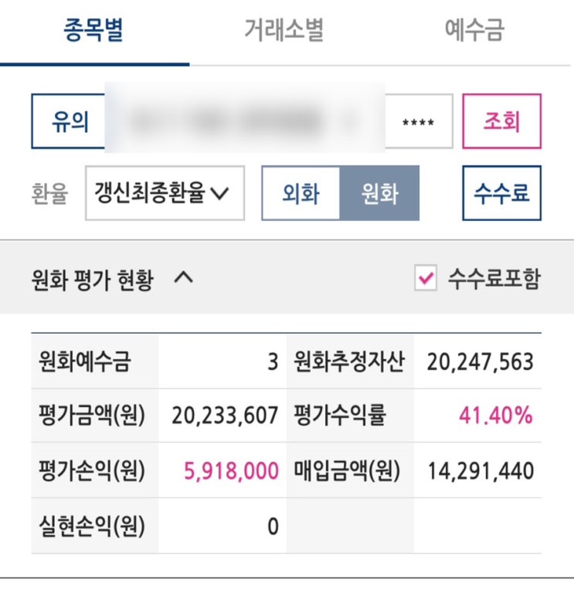Click the masked password field
Viewport: 574px width, 590px height.
[x=418, y=122]
